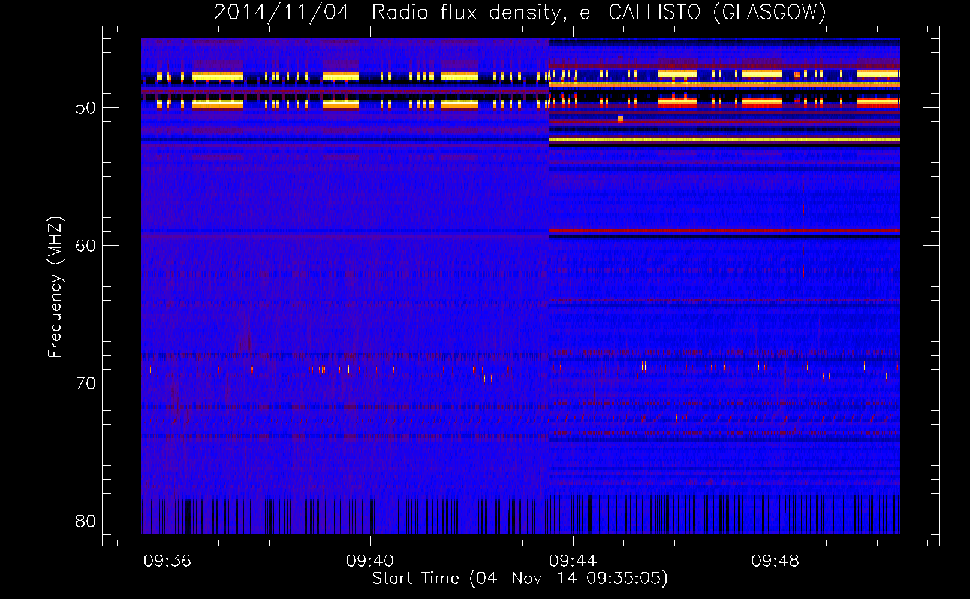Select the 80 frequency tick label
Image resolution: width=970 pixels, height=599 pixels.
(x=86, y=521)
